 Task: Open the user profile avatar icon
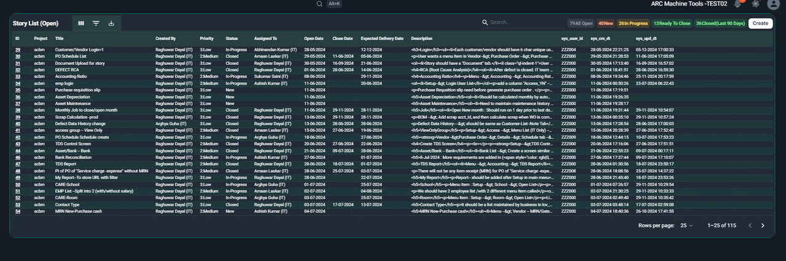coord(772,4)
